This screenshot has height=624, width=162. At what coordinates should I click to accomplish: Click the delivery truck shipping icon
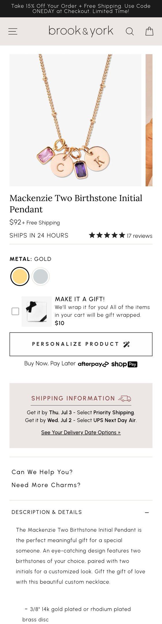coord(124,399)
